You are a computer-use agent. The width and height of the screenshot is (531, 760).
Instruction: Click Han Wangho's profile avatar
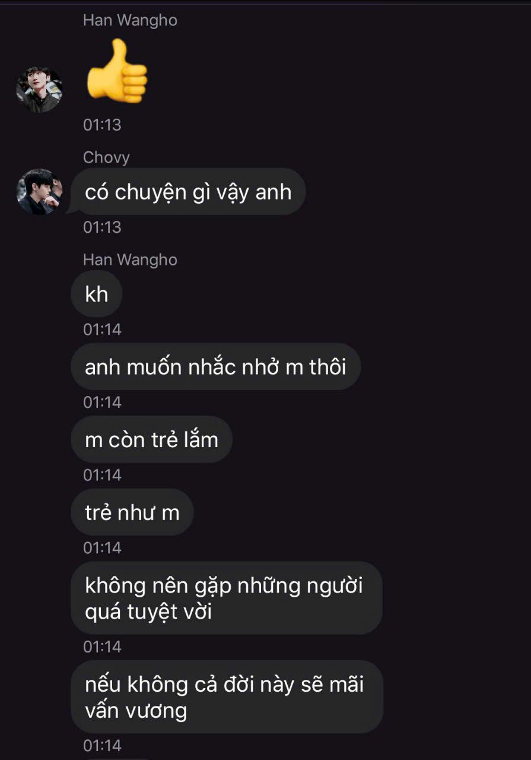39,90
